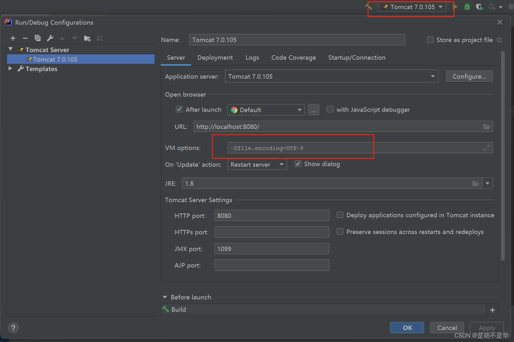Viewport: 514px width, 342px height.
Task: Enable preserve sessions across restarts
Action: pyautogui.click(x=340, y=231)
